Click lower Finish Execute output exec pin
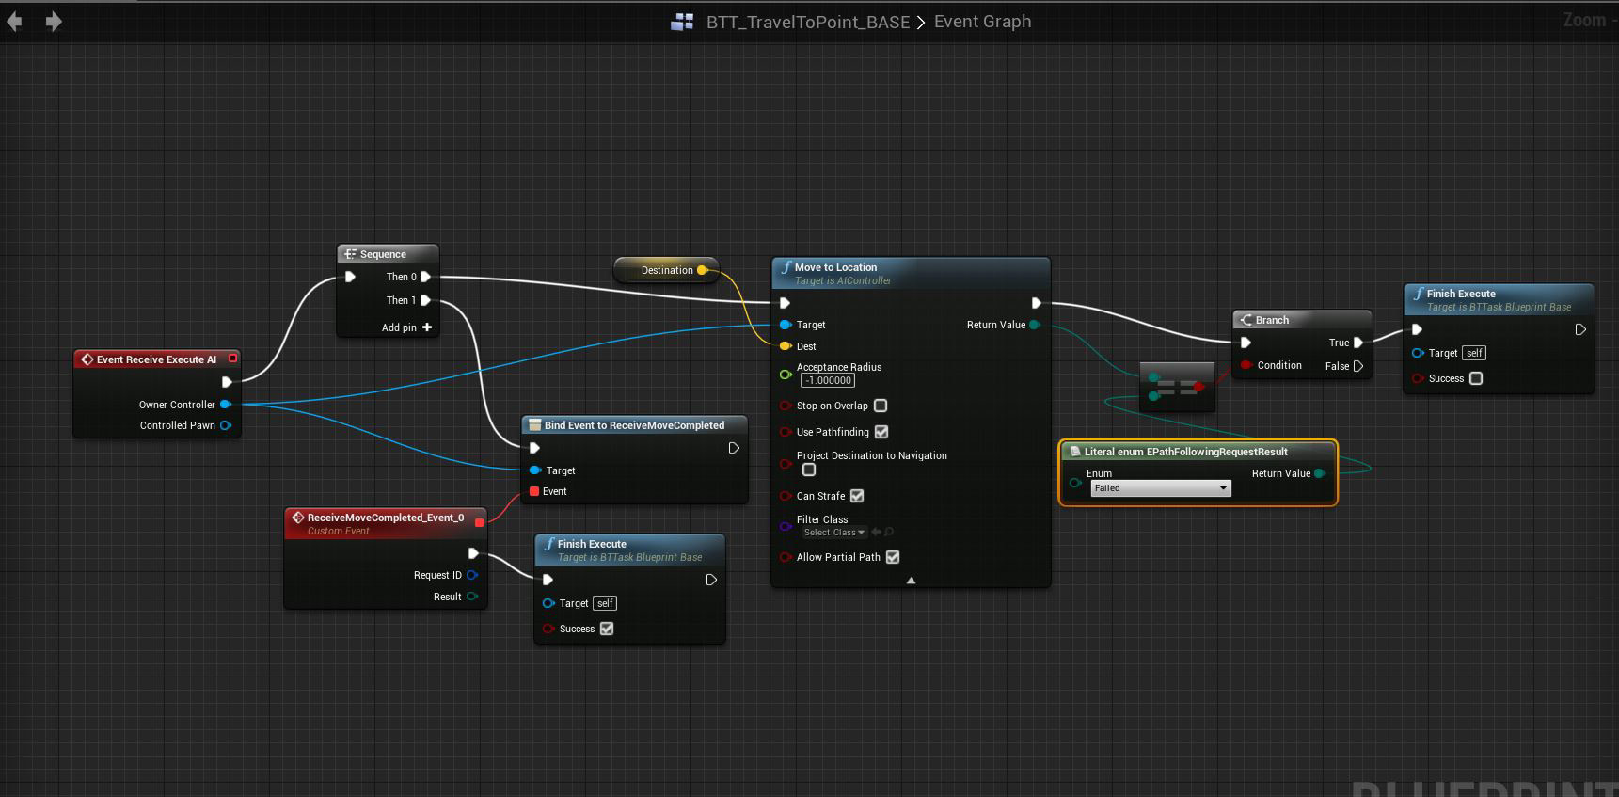1619x797 pixels. [711, 580]
